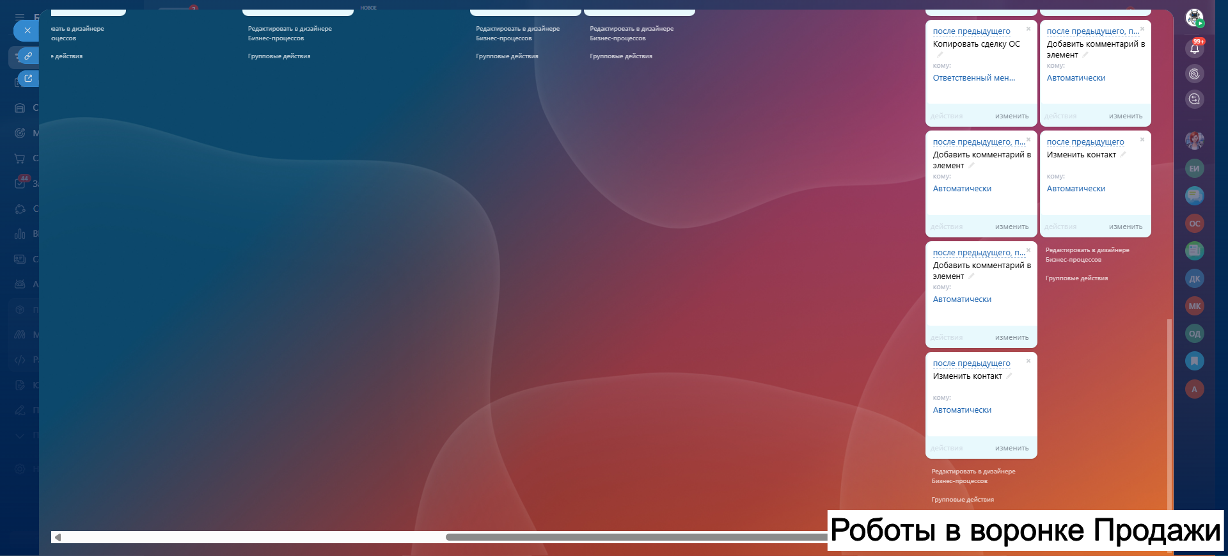The width and height of the screenshot is (1228, 556).
Task: Click 'Автоматически' in the upper Изменить контакт card
Action: [x=1076, y=189]
